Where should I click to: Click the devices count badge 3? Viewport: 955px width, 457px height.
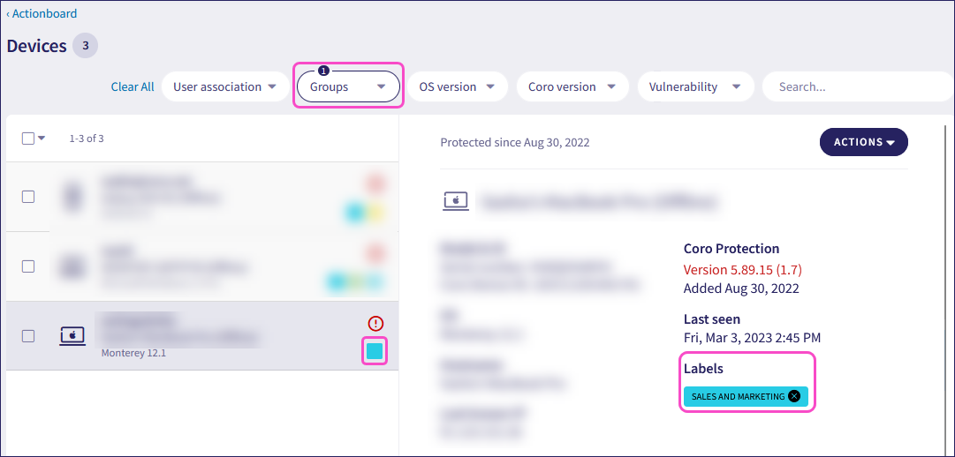[85, 46]
